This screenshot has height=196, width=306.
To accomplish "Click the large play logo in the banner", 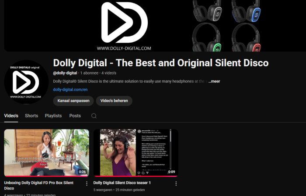I will [124, 22].
